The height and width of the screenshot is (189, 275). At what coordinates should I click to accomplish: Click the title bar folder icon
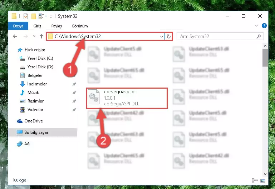tap(14, 16)
